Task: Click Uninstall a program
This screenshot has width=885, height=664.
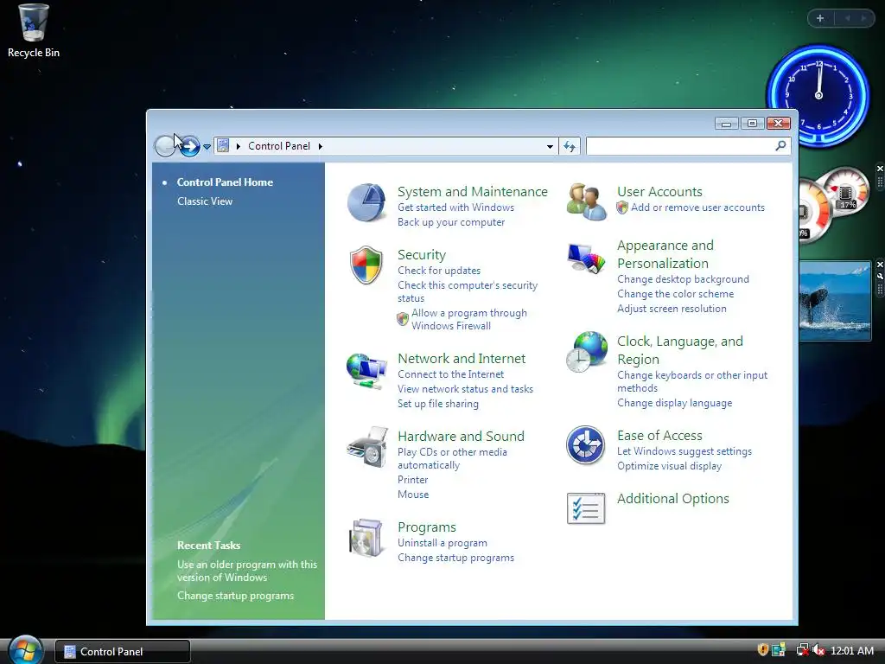Action: point(442,543)
